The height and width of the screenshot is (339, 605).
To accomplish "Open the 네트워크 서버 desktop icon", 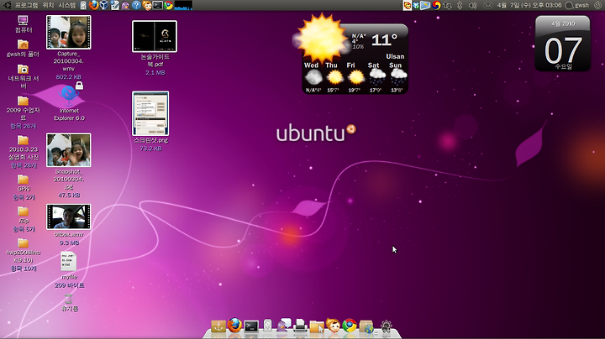I will coord(24,76).
